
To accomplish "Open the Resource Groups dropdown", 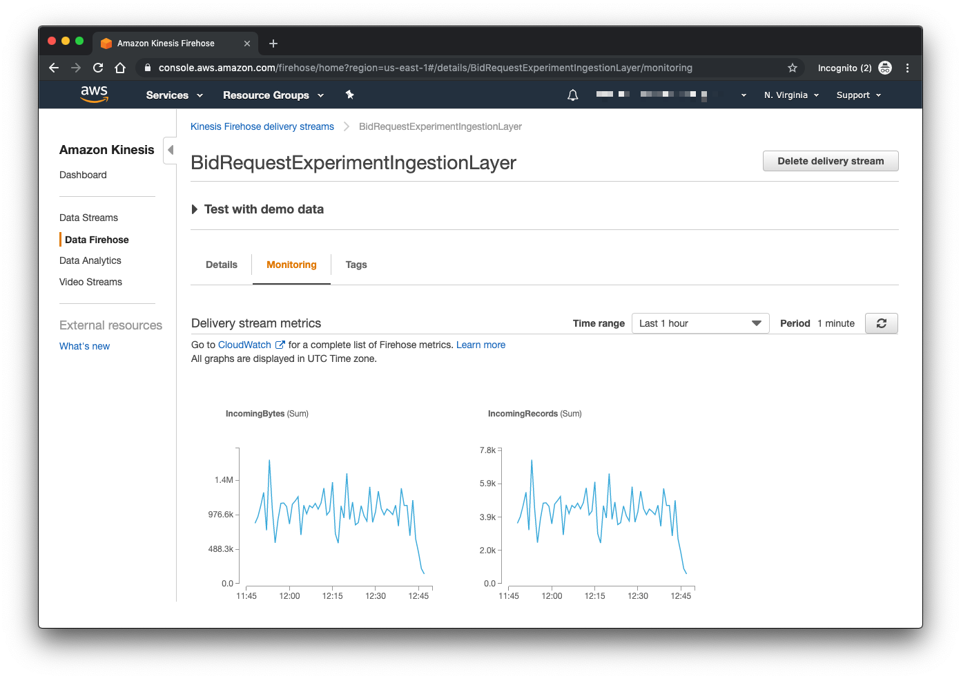I will (x=273, y=95).
